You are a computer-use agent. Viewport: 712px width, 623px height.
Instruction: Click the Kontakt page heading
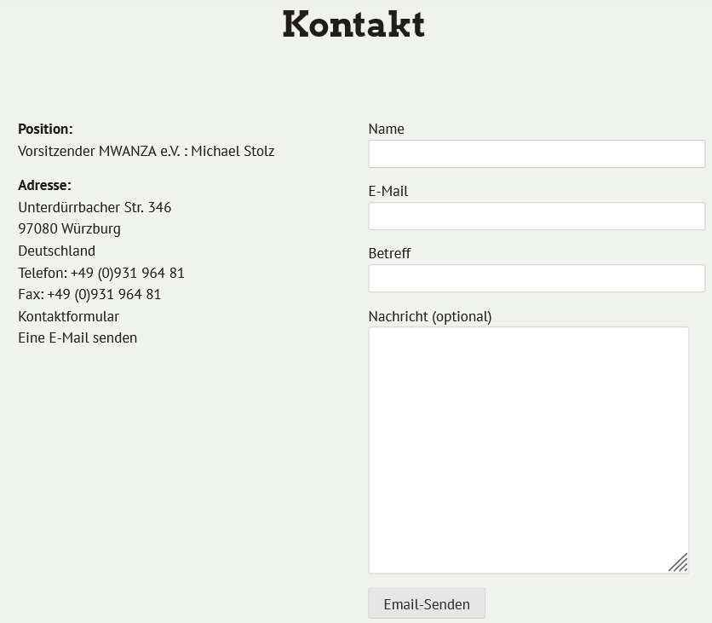tap(353, 25)
